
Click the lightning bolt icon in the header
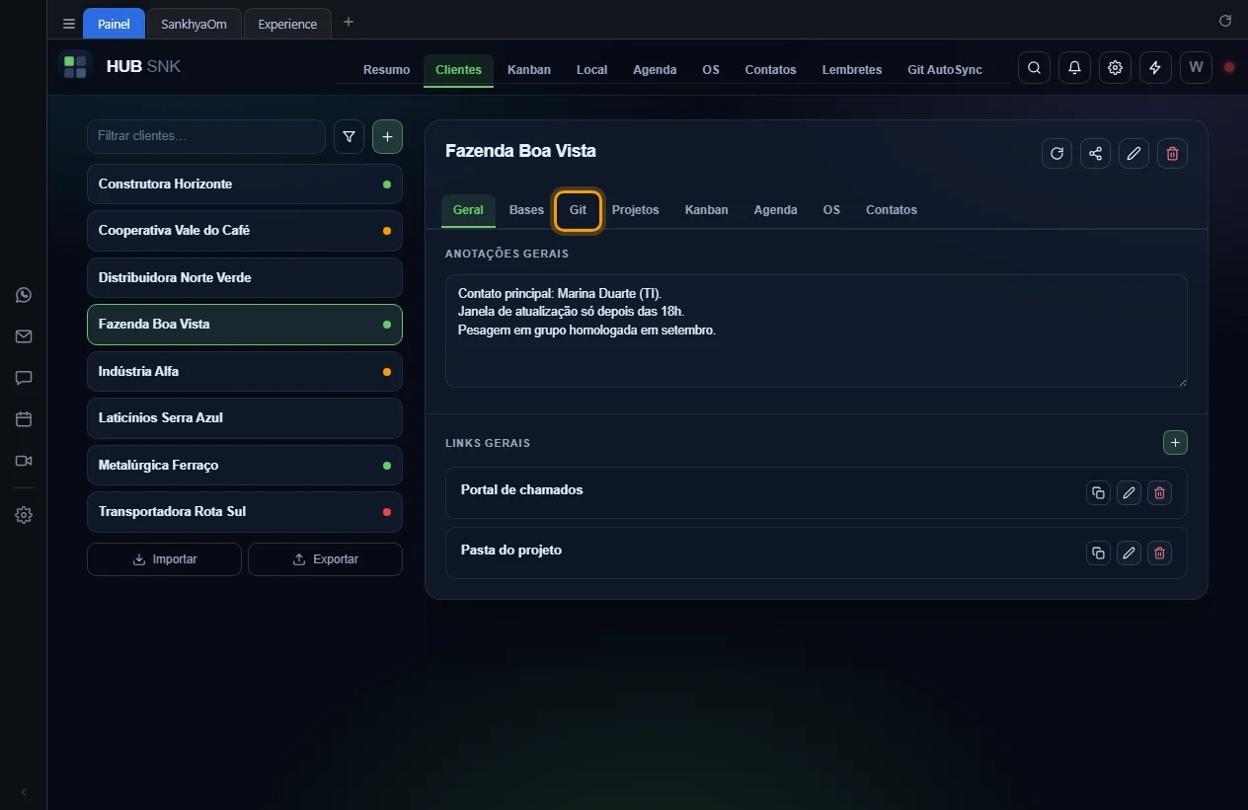click(1155, 68)
